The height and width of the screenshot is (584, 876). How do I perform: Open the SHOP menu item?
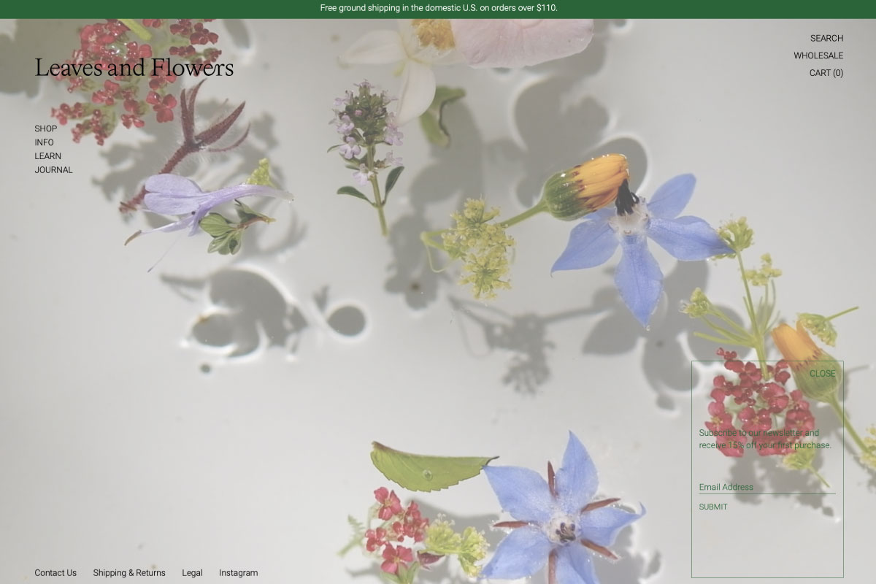click(x=46, y=128)
